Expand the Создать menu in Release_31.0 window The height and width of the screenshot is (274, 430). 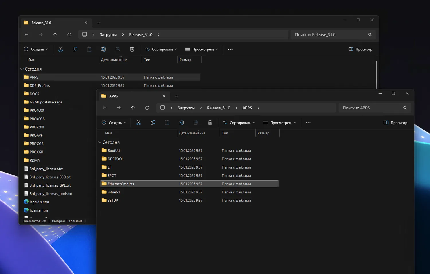36,49
